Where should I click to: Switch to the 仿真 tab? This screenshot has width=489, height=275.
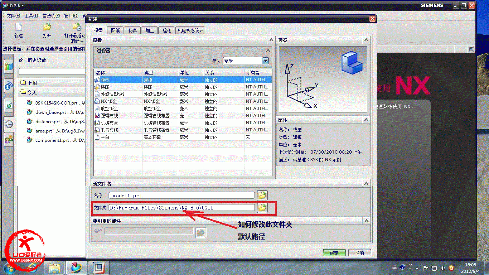132,30
